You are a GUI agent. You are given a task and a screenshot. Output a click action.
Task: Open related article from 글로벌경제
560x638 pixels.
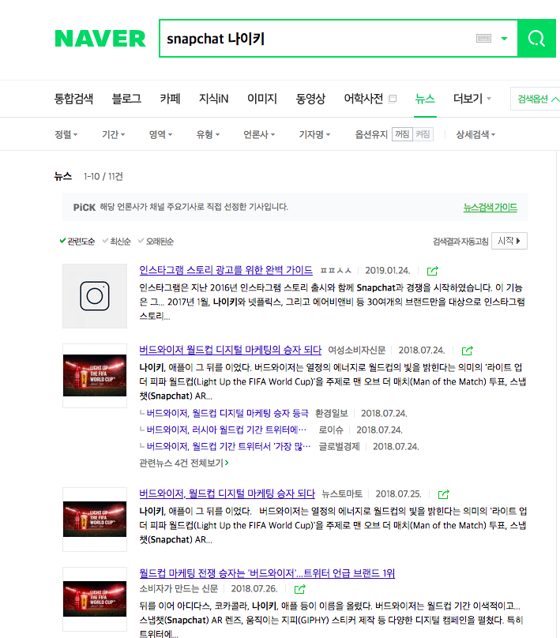228,447
